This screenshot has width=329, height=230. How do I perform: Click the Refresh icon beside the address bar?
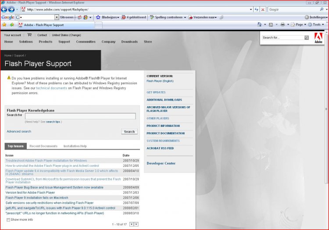[x=257, y=10]
